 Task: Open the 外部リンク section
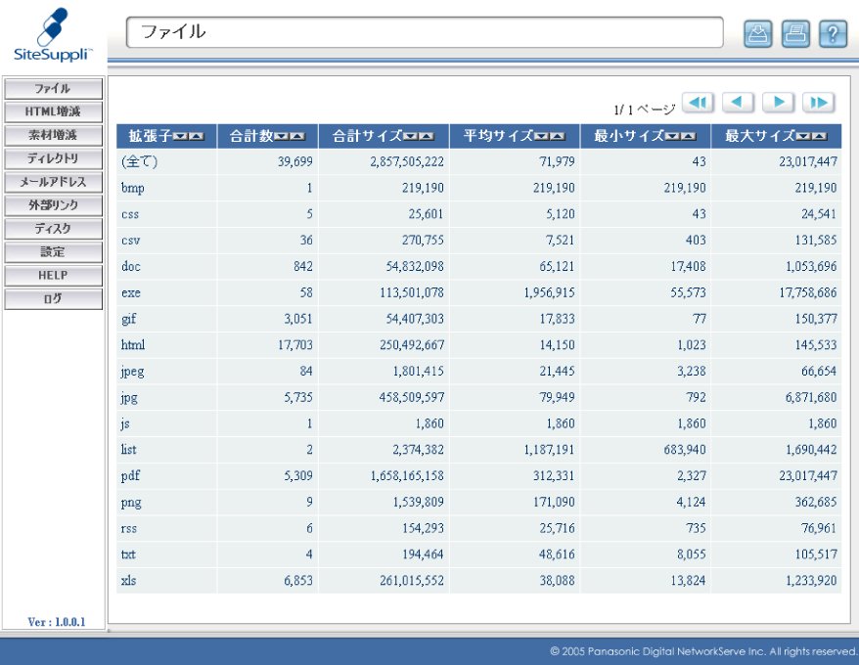pyautogui.click(x=53, y=205)
